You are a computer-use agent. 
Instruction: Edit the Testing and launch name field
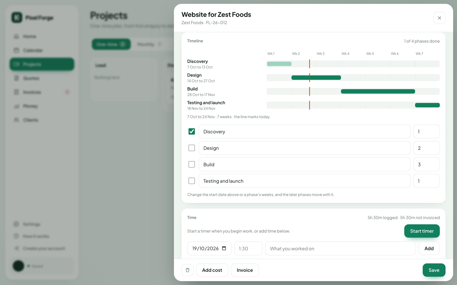tap(304, 181)
